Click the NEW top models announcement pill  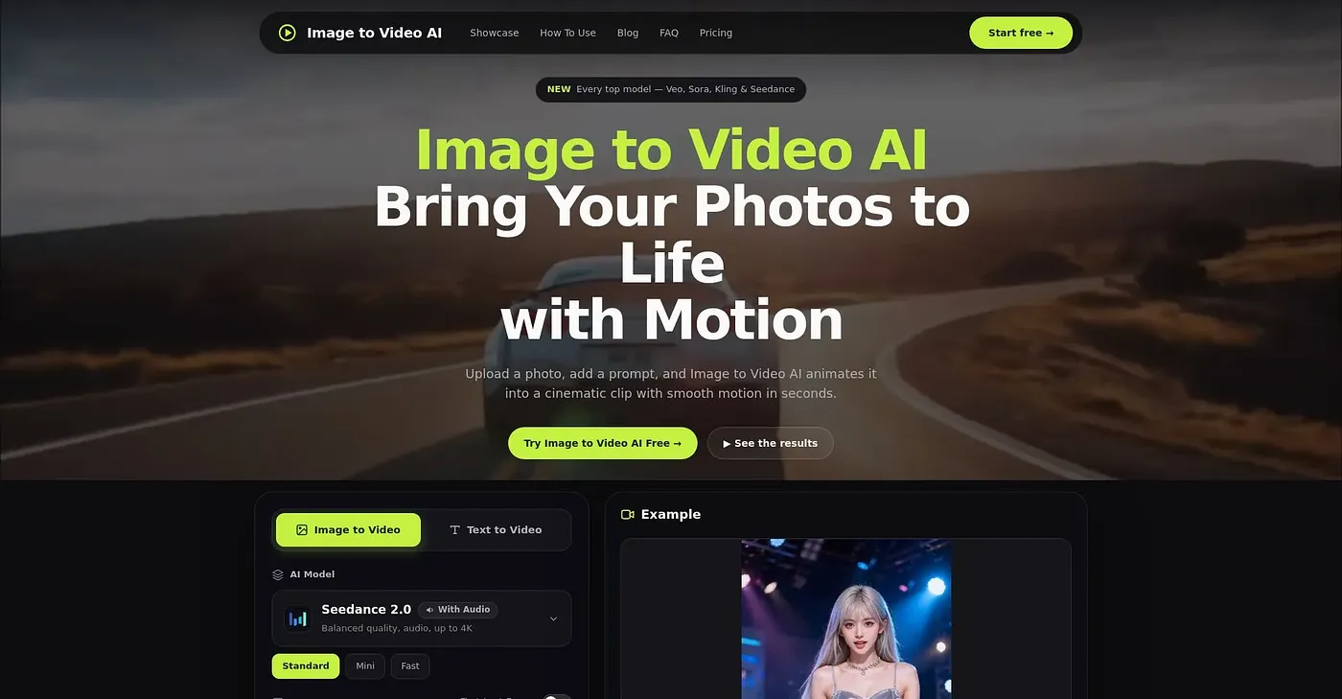point(671,89)
